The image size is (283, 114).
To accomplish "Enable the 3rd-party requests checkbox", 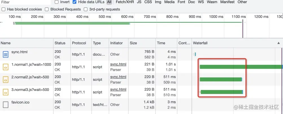I will (86, 9).
